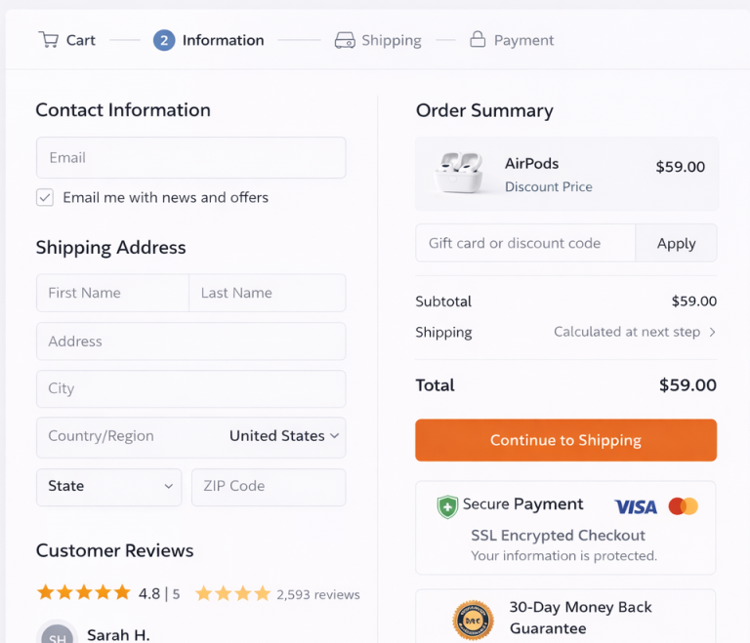Image resolution: width=750 pixels, height=643 pixels.
Task: Click the ZIP Code field
Action: [x=269, y=486]
